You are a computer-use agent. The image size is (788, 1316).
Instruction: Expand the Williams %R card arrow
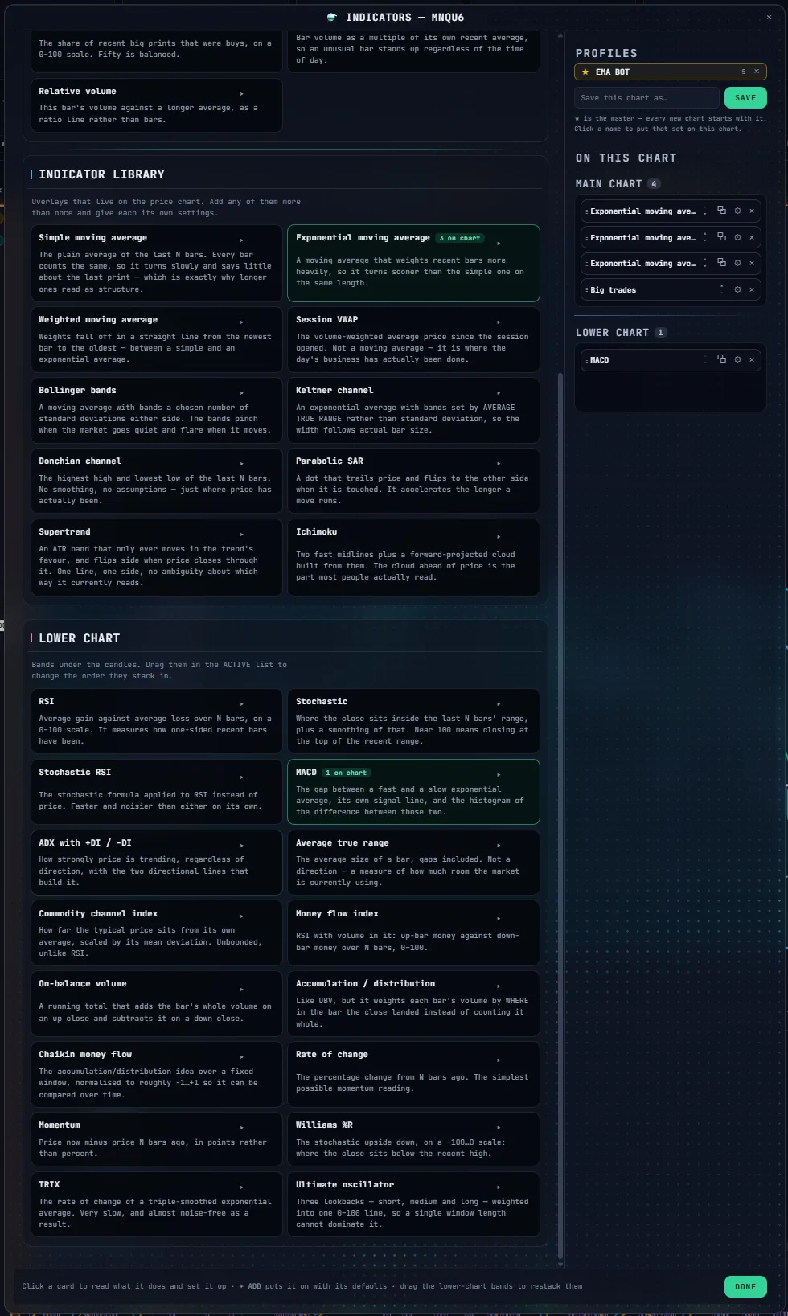point(499,1127)
